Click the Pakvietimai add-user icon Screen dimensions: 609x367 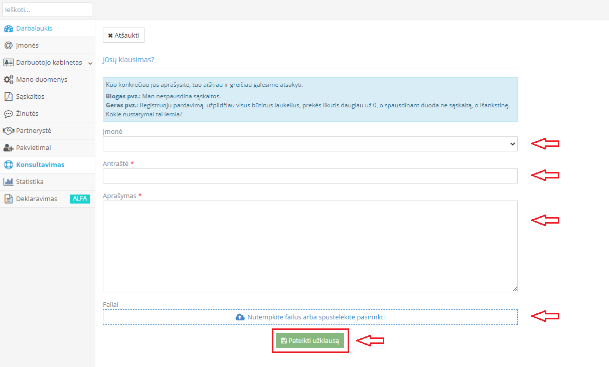[x=8, y=148]
